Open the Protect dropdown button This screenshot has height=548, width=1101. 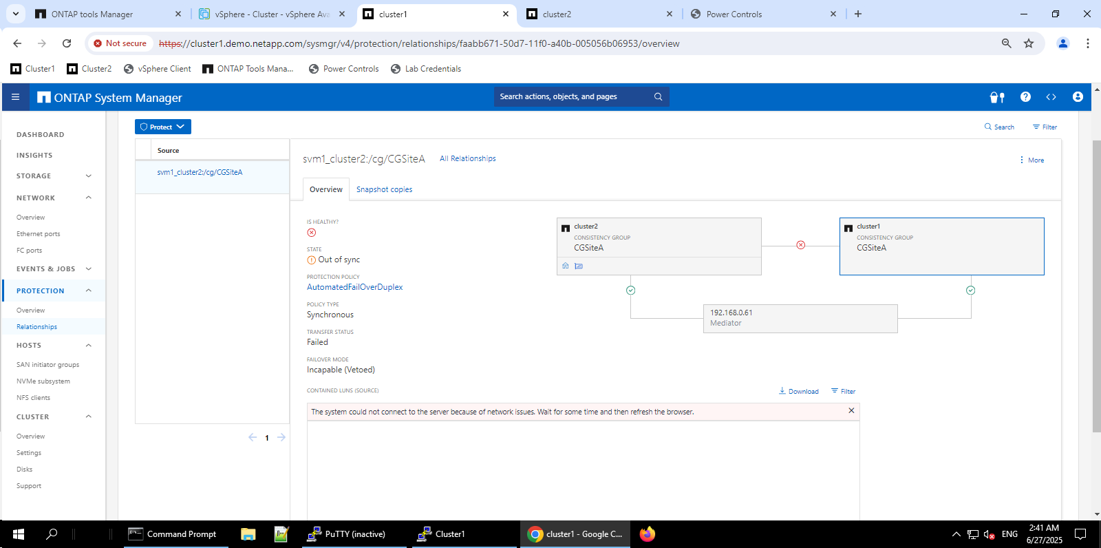[x=162, y=127]
